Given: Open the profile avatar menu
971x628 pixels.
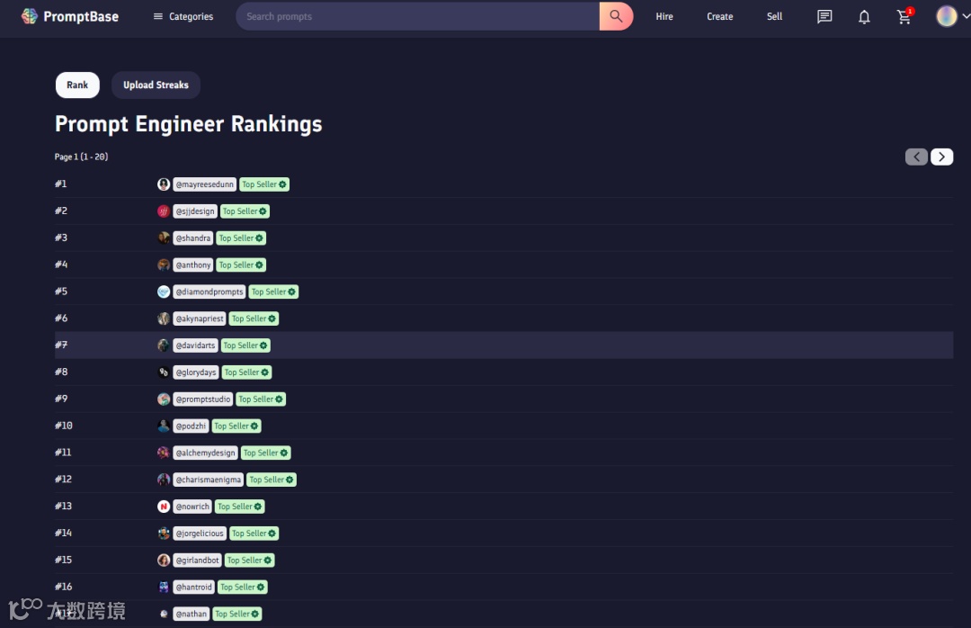Looking at the screenshot, I should (x=946, y=16).
